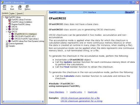Screen dimensions: 140x105
Task: Open FastCRC Library Installation topic
Action: [22, 22]
